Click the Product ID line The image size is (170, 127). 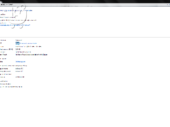point(11,87)
